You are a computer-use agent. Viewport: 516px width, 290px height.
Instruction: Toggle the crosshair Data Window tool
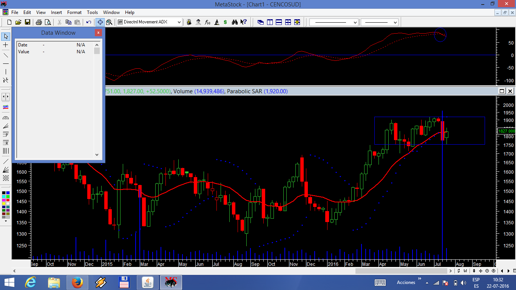pyautogui.click(x=100, y=22)
